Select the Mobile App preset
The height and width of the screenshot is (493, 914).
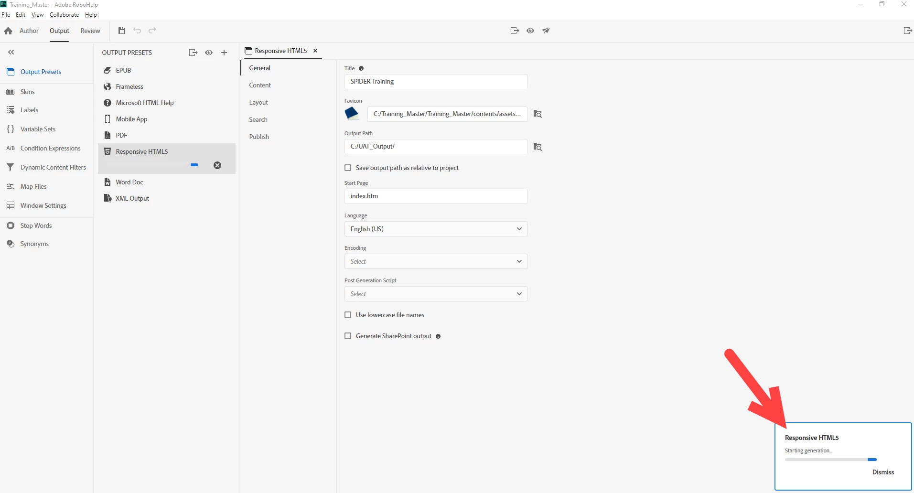pyautogui.click(x=167, y=119)
